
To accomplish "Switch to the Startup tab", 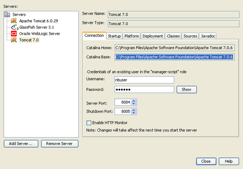I will 114,36.
